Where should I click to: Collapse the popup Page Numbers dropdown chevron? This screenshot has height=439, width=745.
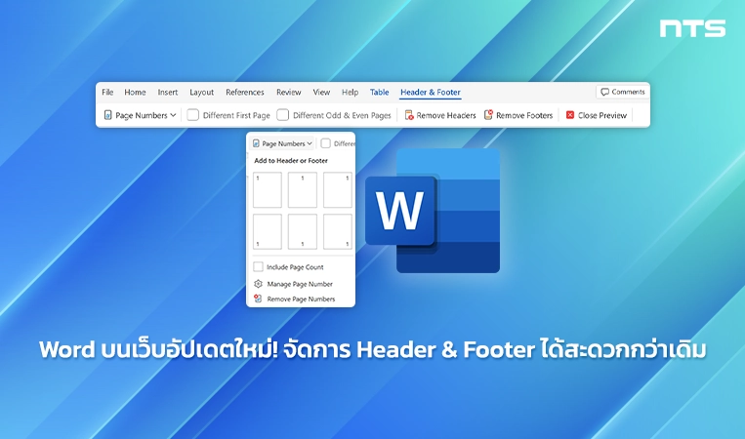click(310, 143)
